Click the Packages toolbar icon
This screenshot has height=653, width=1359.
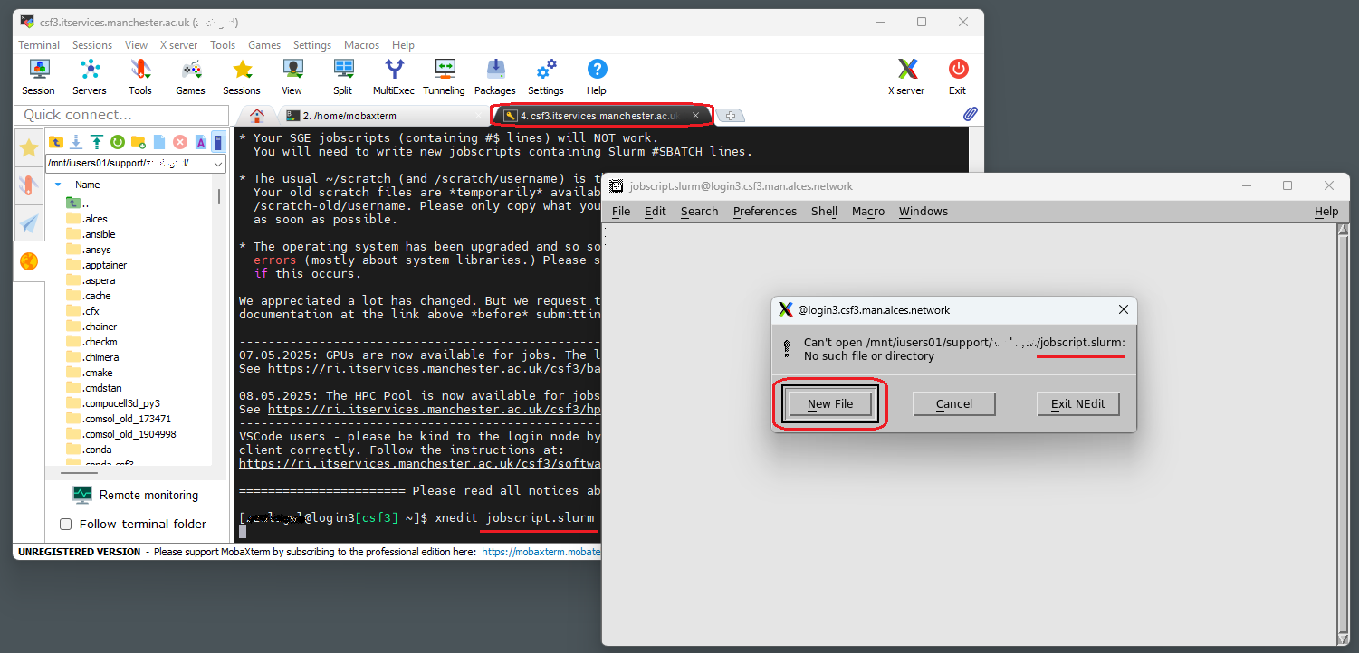click(x=495, y=77)
